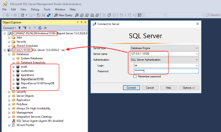Pin the Object Explorer panel
The image size is (221, 132).
point(81,22)
